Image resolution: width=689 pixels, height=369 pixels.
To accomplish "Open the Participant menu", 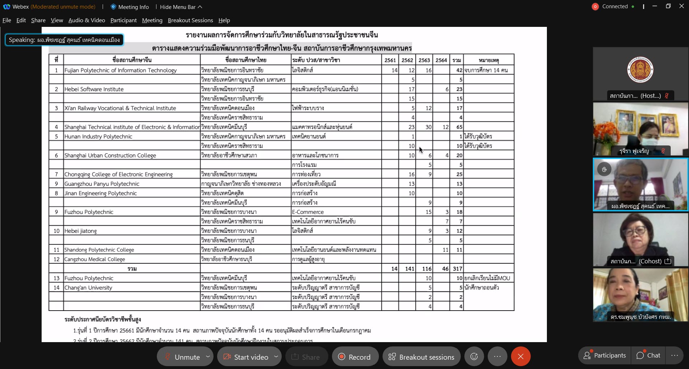I will point(123,20).
